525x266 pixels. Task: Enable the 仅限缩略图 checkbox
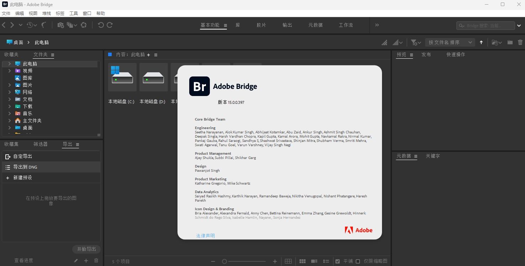coord(358,261)
